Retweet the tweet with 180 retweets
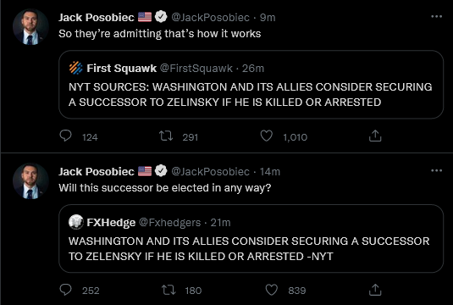 (168, 290)
